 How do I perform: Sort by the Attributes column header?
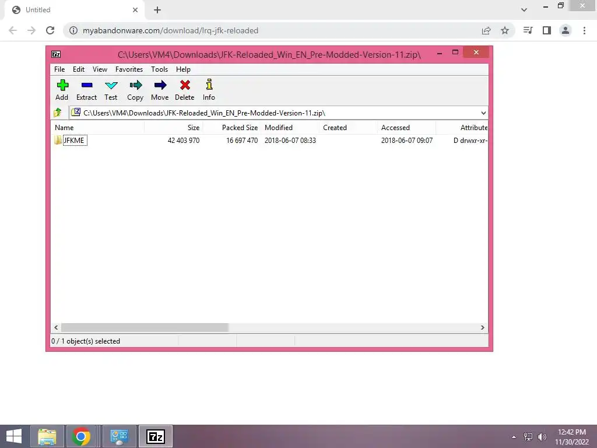point(462,128)
